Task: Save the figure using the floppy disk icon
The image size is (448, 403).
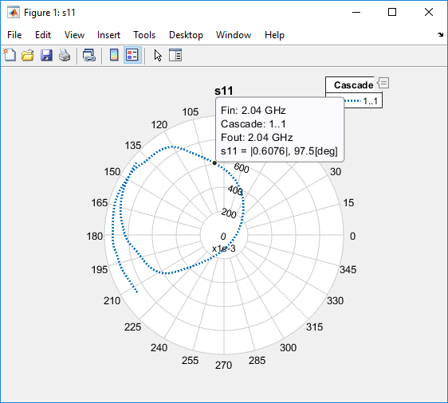Action: click(46, 55)
